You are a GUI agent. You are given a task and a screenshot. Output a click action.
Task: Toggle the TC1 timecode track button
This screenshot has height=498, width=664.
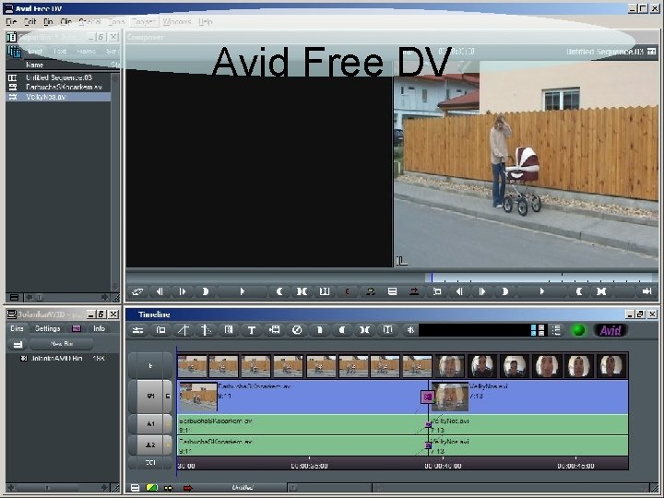point(150,463)
